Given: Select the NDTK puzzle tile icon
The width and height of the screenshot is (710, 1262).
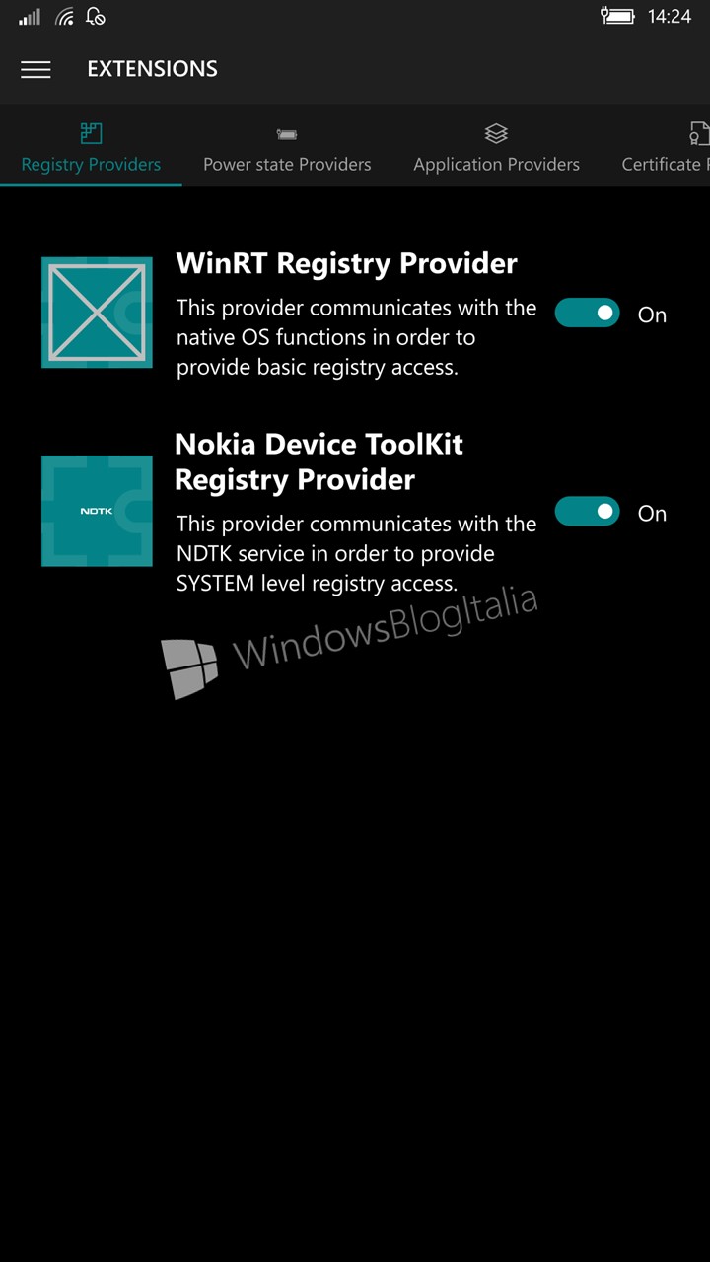Looking at the screenshot, I should 97,511.
